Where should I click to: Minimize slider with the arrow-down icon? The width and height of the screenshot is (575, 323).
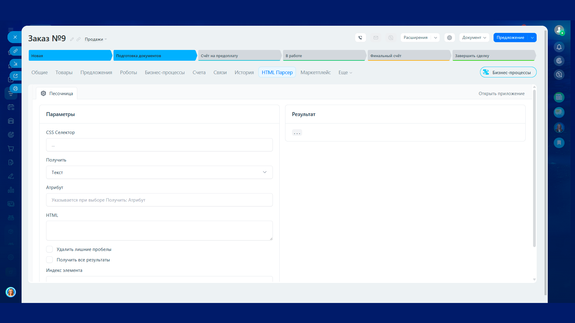point(16,63)
